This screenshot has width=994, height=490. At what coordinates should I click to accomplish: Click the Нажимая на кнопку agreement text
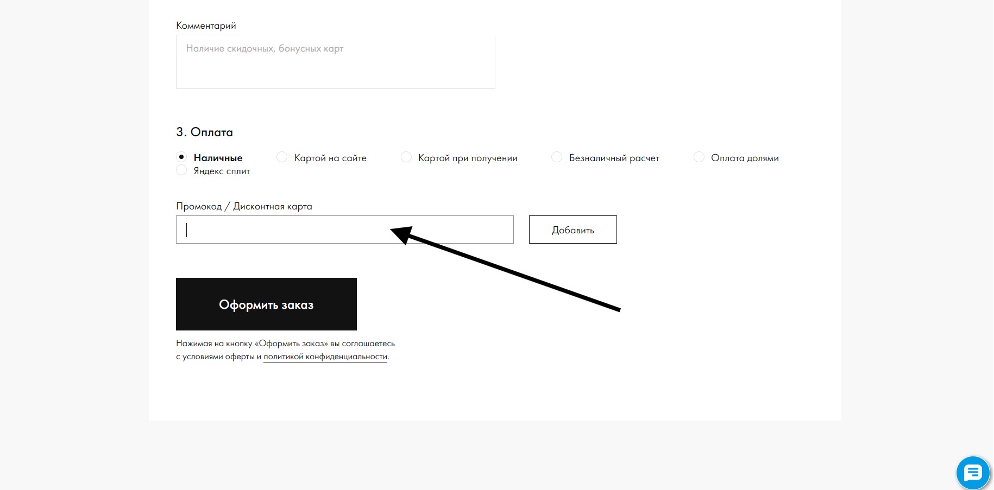285,350
